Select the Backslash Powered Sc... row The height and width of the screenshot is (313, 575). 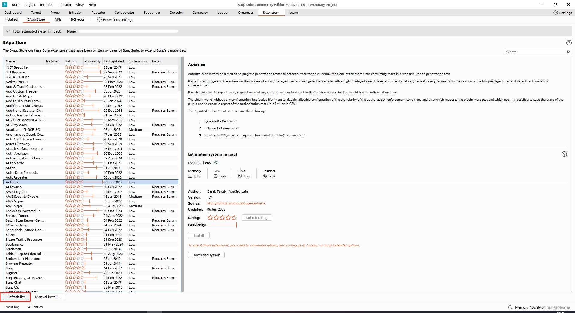[91, 211]
